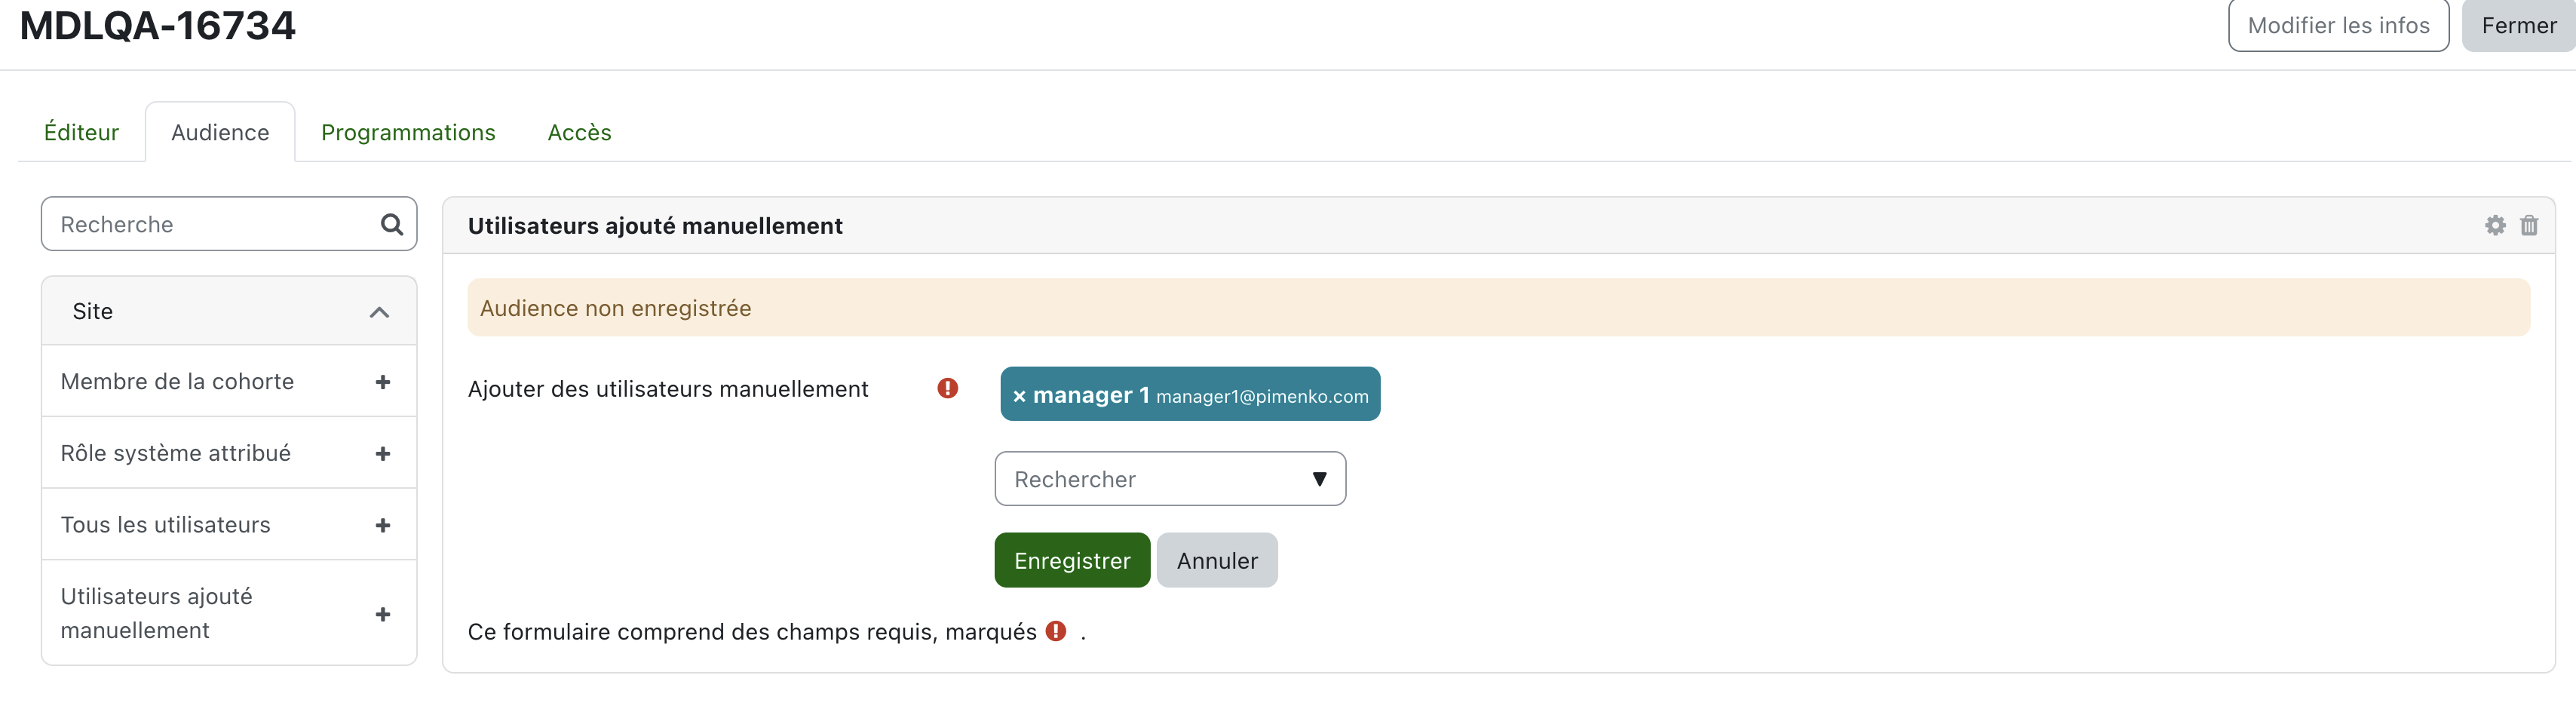Add Membre de la cohorte plus icon
This screenshot has width=2576, height=709.
382,382
